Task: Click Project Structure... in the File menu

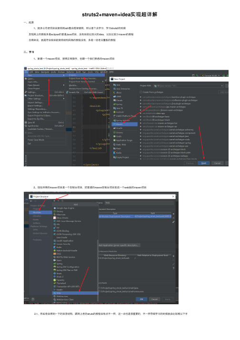Action: [x=45, y=95]
